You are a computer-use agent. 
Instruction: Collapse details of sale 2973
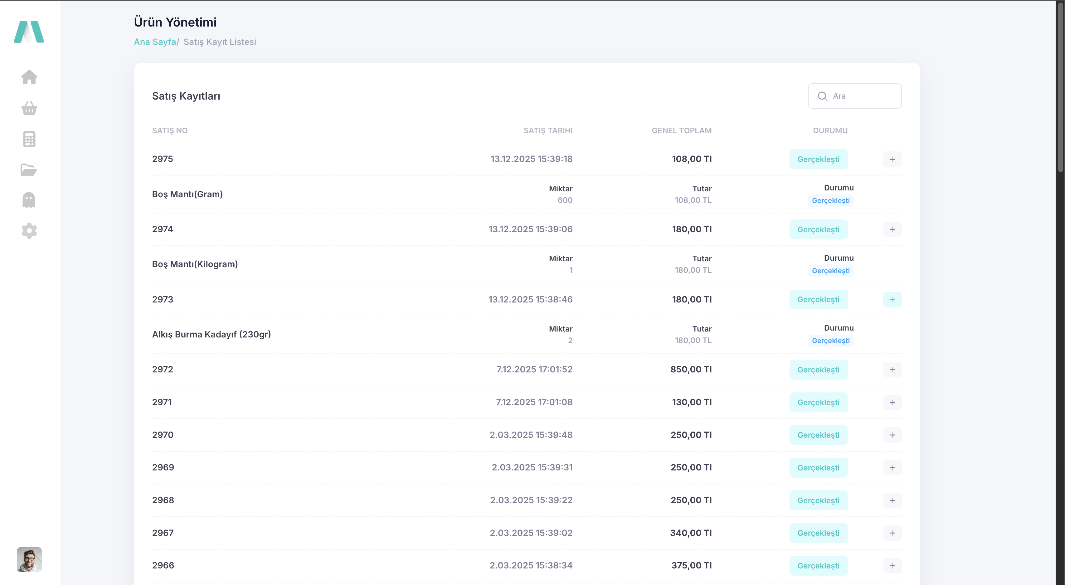tap(892, 300)
